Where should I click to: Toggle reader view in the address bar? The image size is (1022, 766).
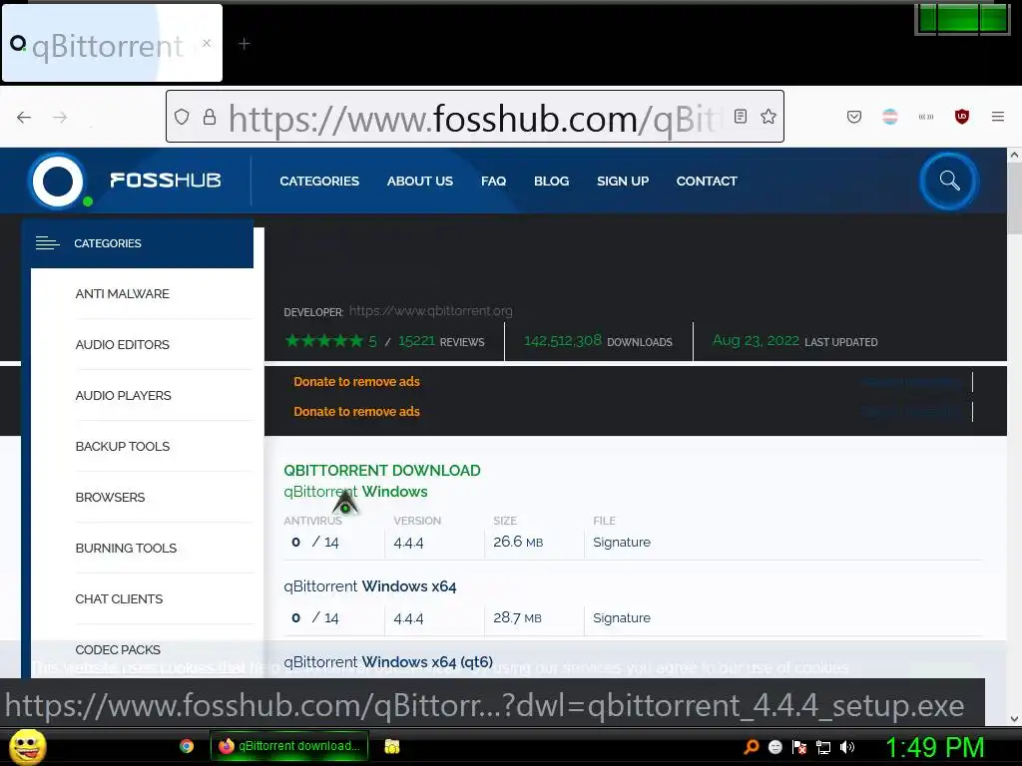click(x=741, y=117)
